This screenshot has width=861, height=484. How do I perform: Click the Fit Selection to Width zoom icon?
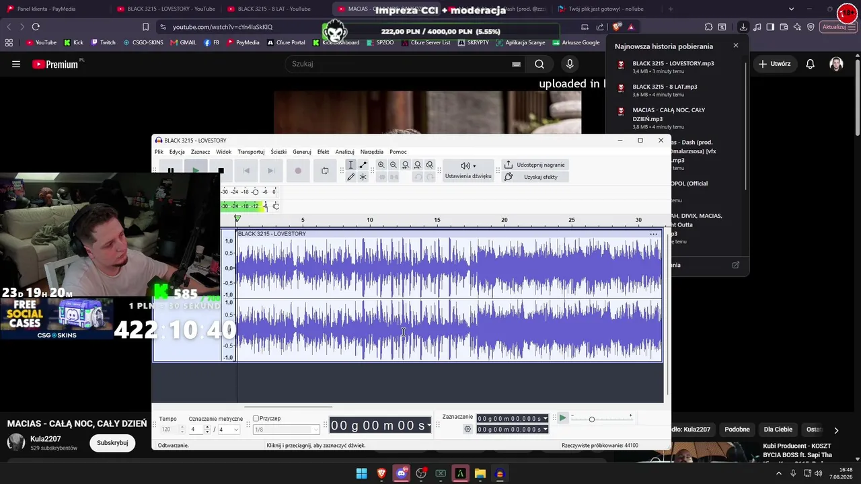[406, 165]
